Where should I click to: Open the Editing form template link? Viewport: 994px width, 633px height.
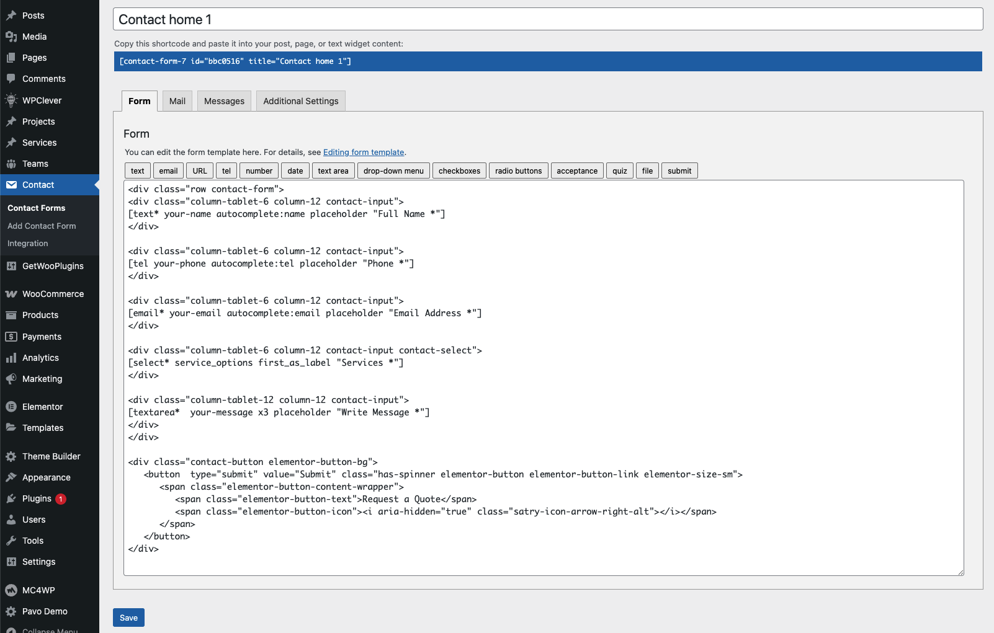[364, 153]
